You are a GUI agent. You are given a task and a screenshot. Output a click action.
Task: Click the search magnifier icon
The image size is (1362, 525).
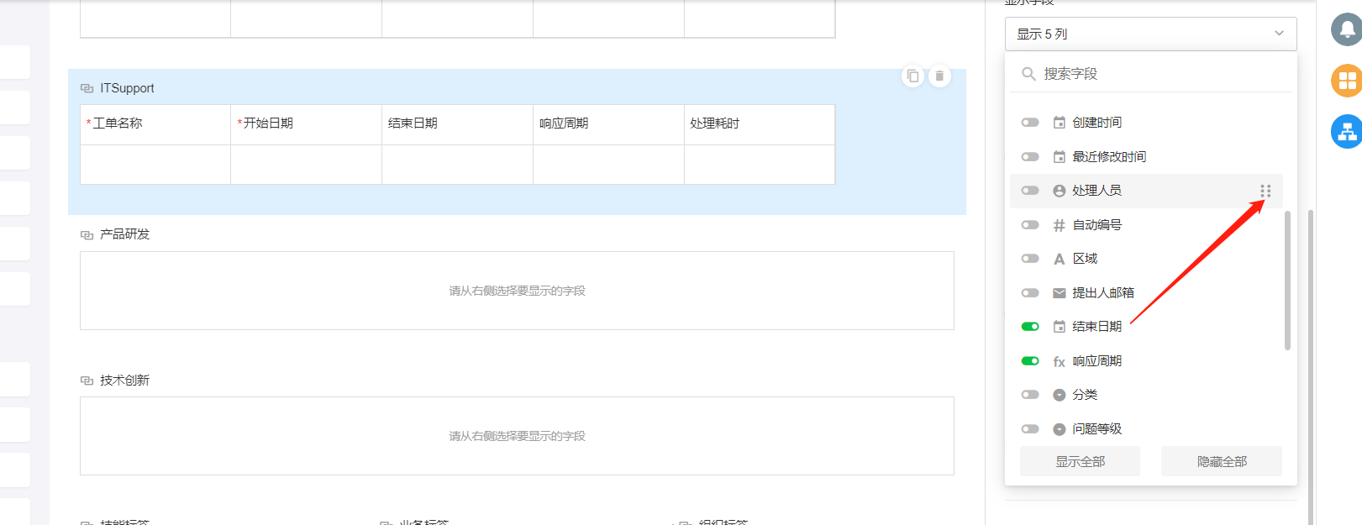[x=1028, y=74]
